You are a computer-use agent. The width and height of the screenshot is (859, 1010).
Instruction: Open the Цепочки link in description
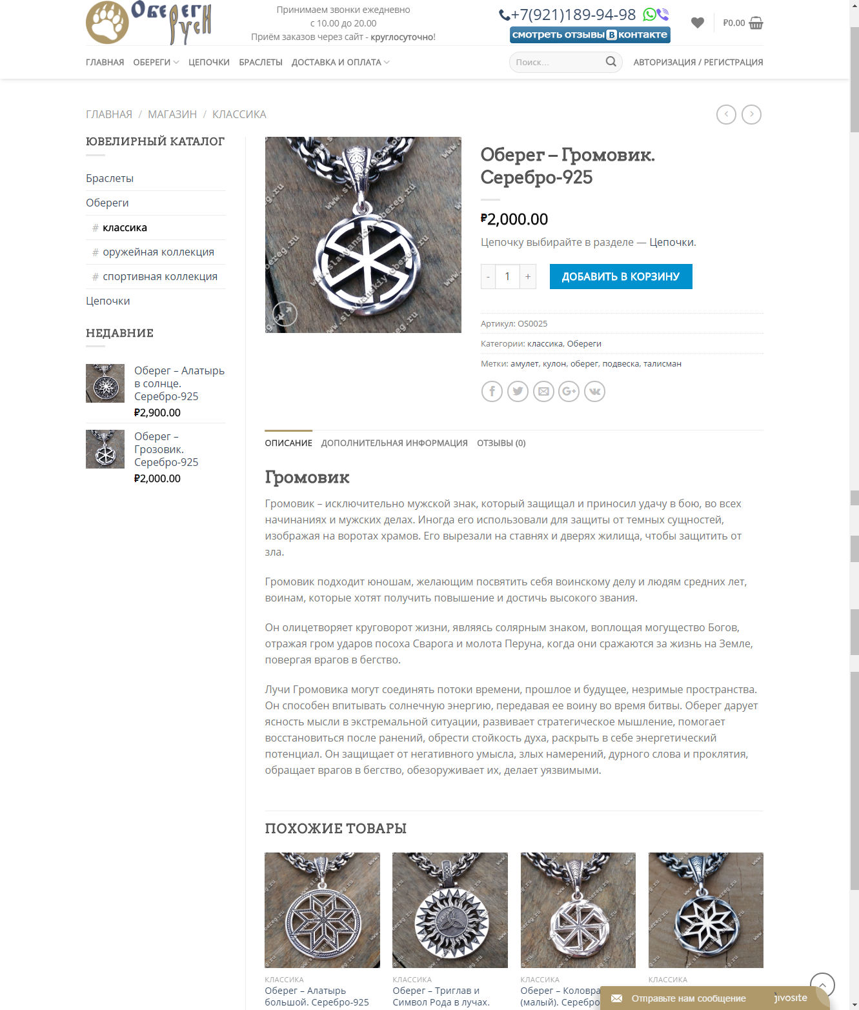tap(671, 242)
